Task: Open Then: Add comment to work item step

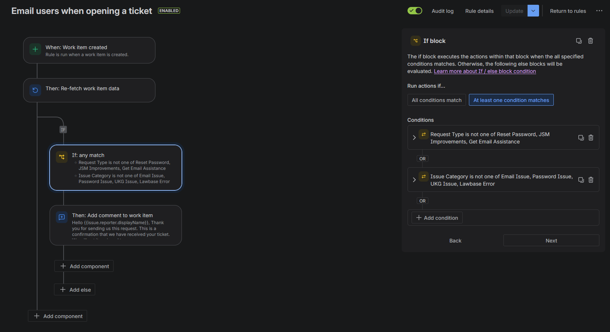Action: pyautogui.click(x=116, y=225)
